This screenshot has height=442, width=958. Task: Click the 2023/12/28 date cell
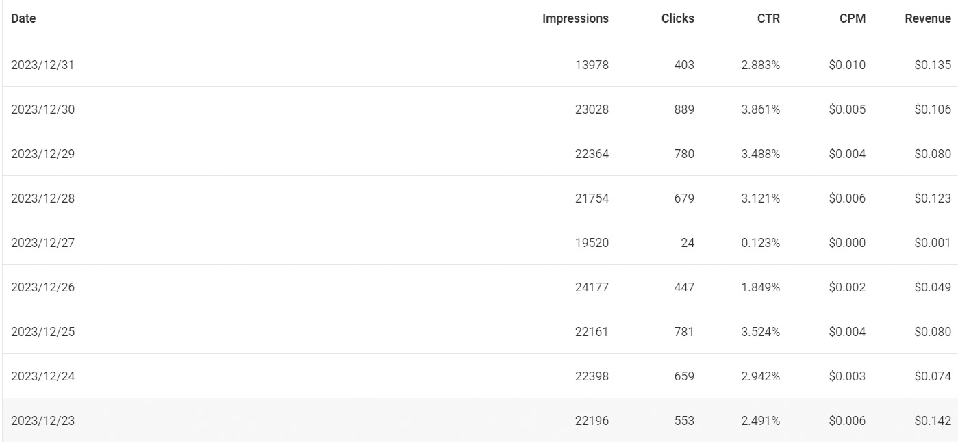click(x=42, y=198)
